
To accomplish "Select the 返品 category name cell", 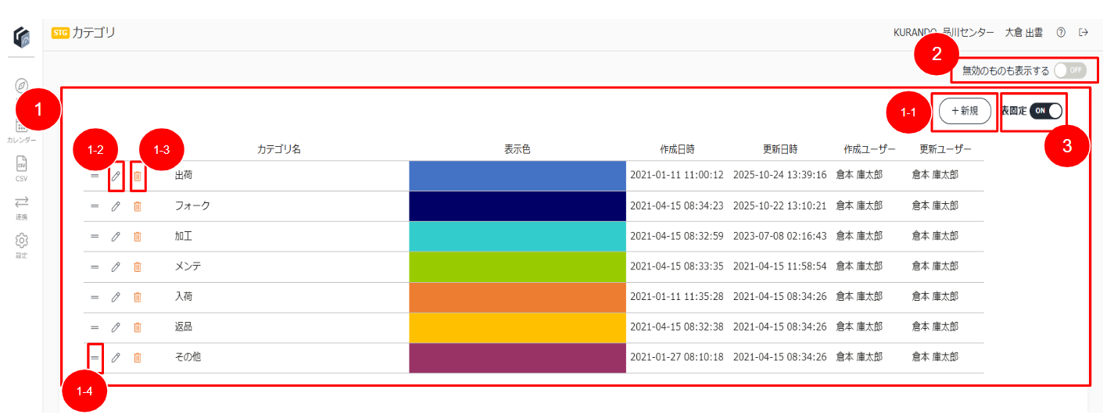I will (184, 327).
